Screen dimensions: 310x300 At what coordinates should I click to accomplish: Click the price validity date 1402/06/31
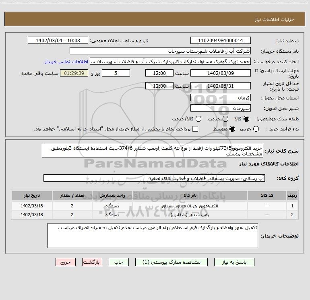pyautogui.click(x=221, y=86)
